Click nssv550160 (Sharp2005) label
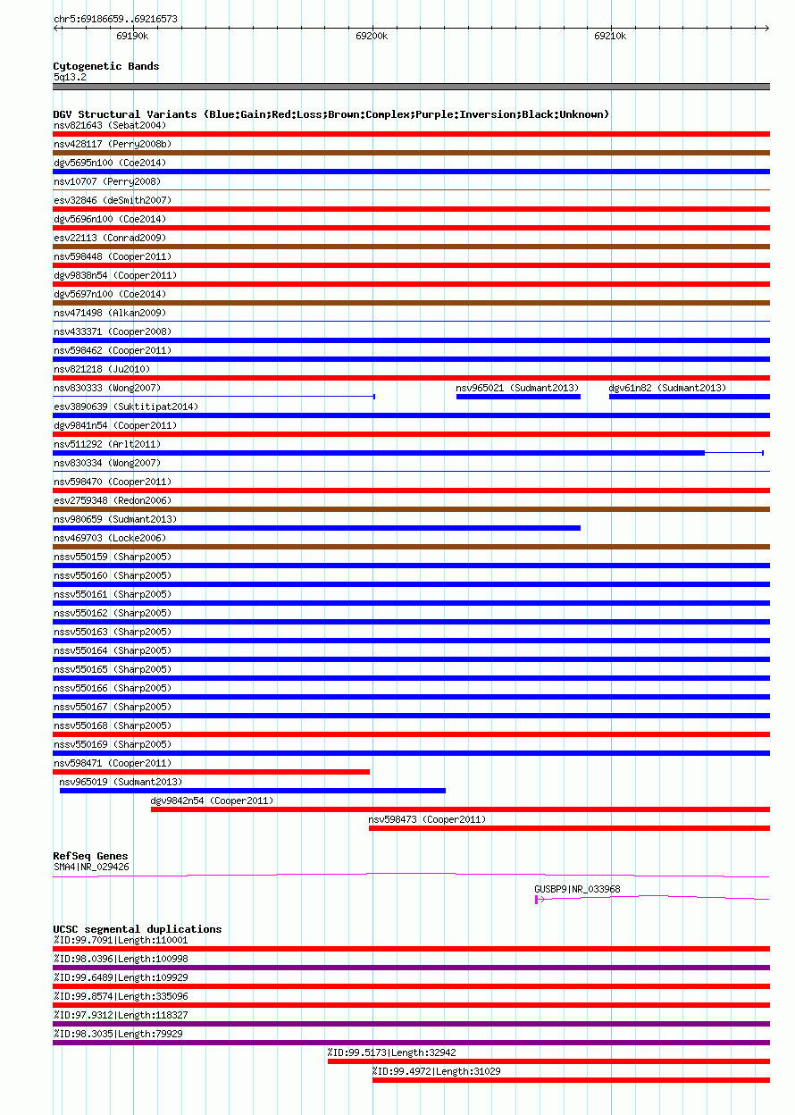This screenshot has width=795, height=1115. (112, 575)
